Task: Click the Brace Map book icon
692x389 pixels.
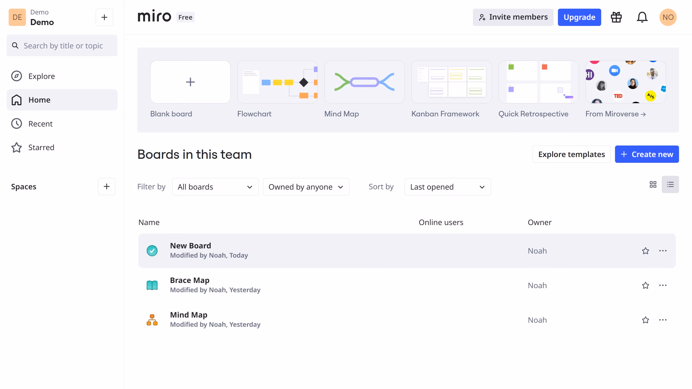Action: click(152, 285)
